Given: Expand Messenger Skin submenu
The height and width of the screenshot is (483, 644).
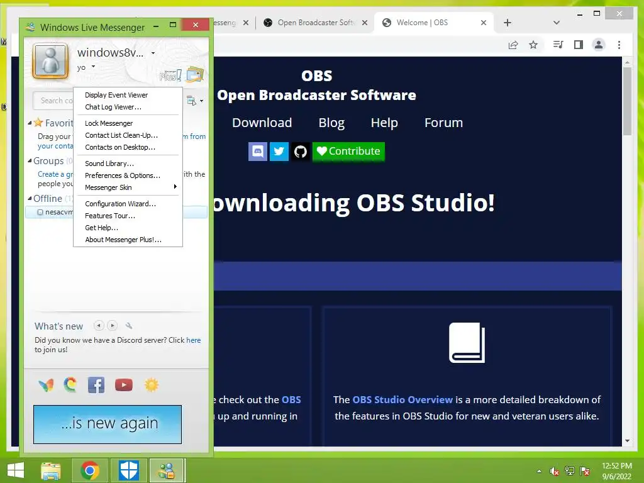Looking at the screenshot, I should click(128, 187).
